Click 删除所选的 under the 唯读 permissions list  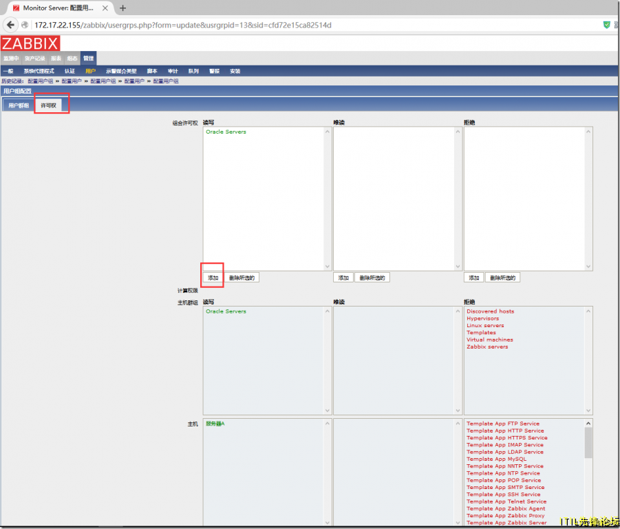(x=372, y=278)
